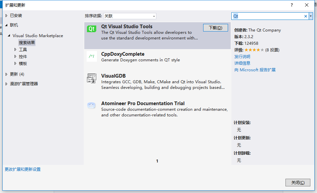Select the CppDoxyComplete result title
The height and width of the screenshot is (193, 317).
[x=123, y=54]
